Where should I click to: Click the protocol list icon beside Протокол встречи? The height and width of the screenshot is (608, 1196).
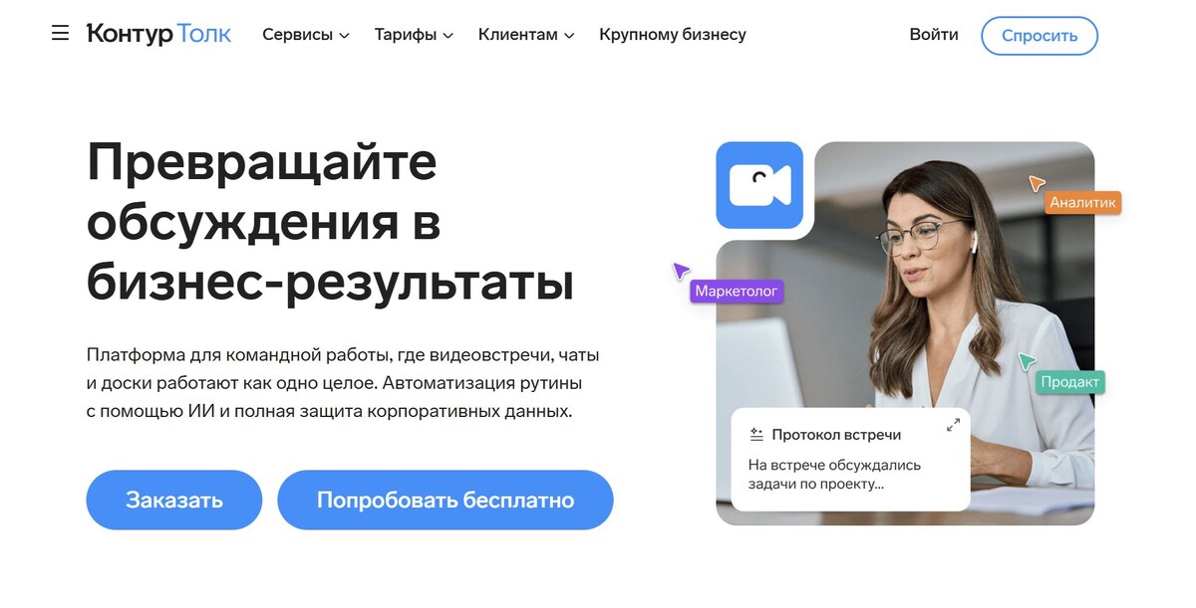pyautogui.click(x=755, y=434)
